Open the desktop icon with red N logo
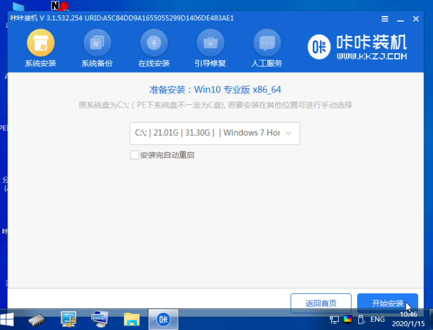This screenshot has height=330, width=433. [60, 5]
